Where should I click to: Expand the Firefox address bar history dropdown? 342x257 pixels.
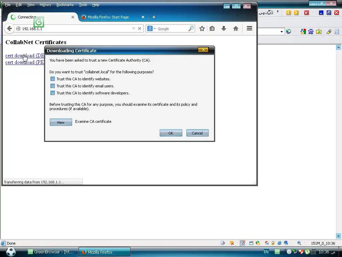[x=134, y=29]
